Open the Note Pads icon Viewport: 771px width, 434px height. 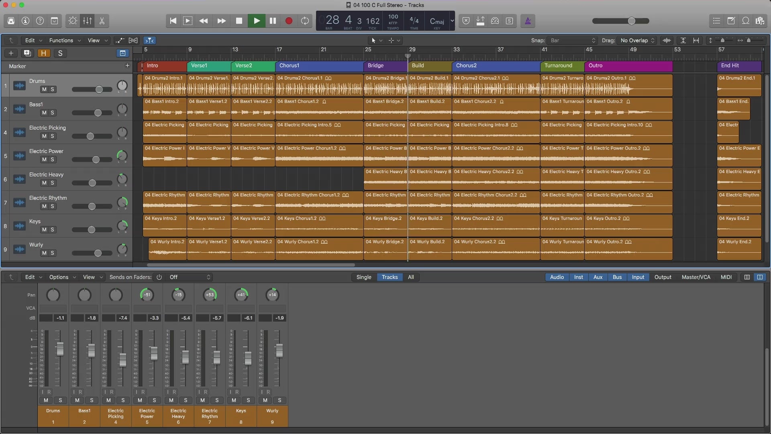(731, 21)
